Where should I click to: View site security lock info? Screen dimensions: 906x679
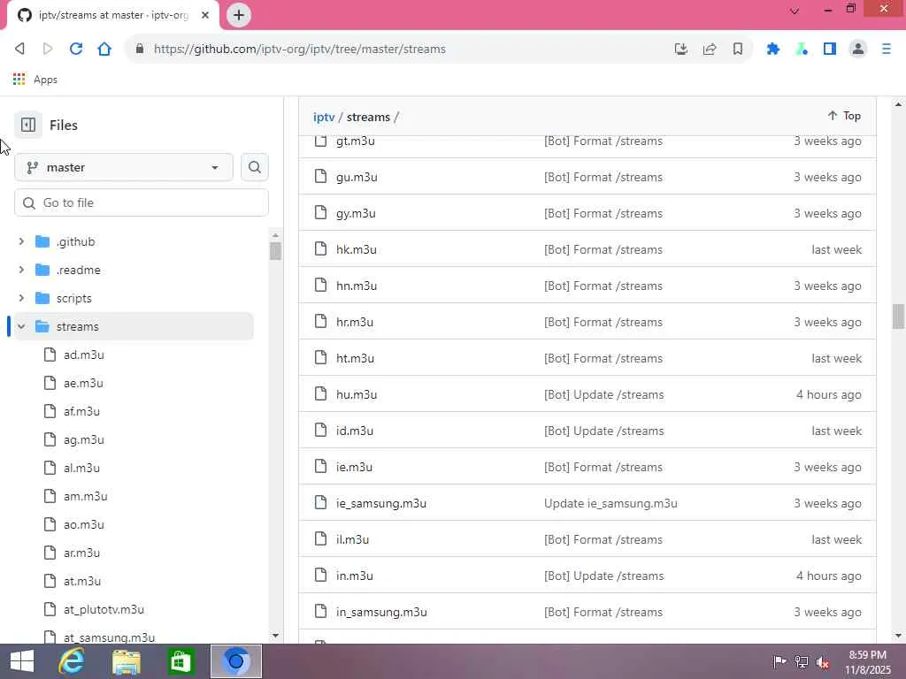coord(139,50)
